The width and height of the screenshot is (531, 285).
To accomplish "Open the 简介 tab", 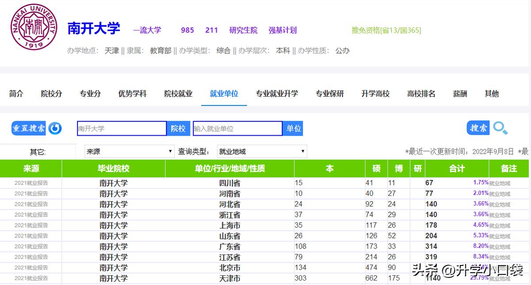I will tap(16, 94).
